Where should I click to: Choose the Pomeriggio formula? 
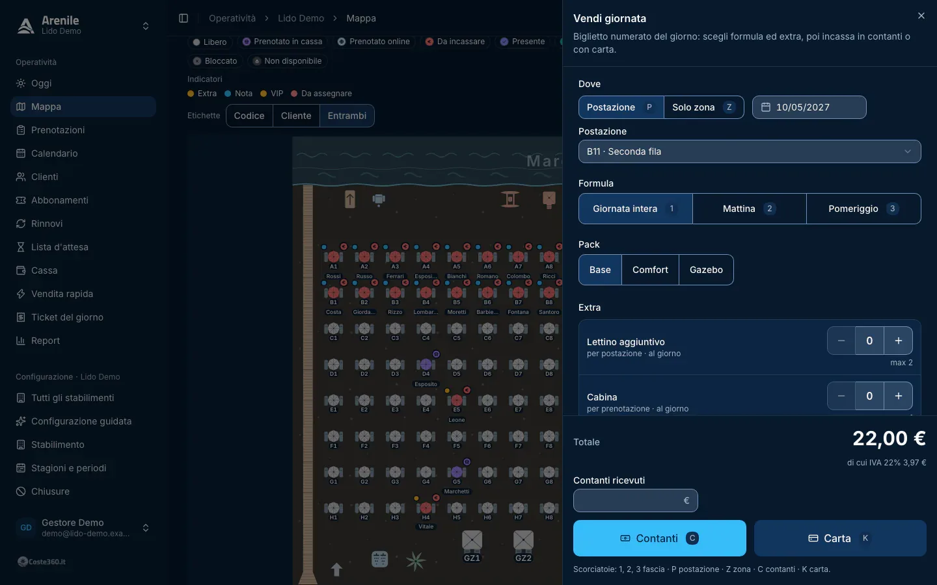863,209
